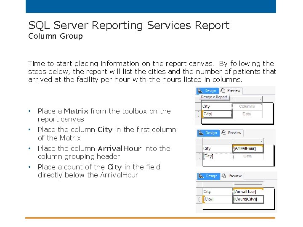Viewport: 303px width, 227px height.
Task: Click row handle beside [City] in first matrix
Action: click(x=198, y=114)
